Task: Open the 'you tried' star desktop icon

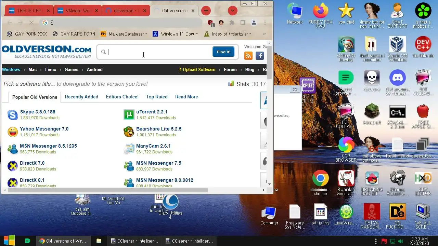Action: coord(346,14)
